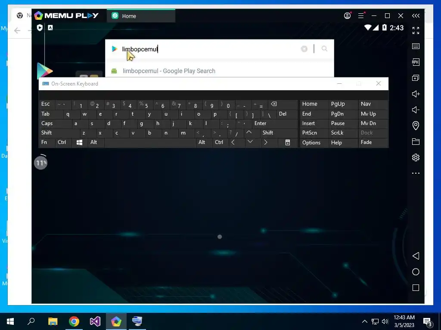Tap the Android recent apps square button
This screenshot has height=330, width=441.
coord(416,287)
